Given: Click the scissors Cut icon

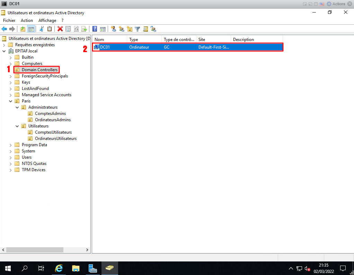Looking at the screenshot, I should [42, 29].
